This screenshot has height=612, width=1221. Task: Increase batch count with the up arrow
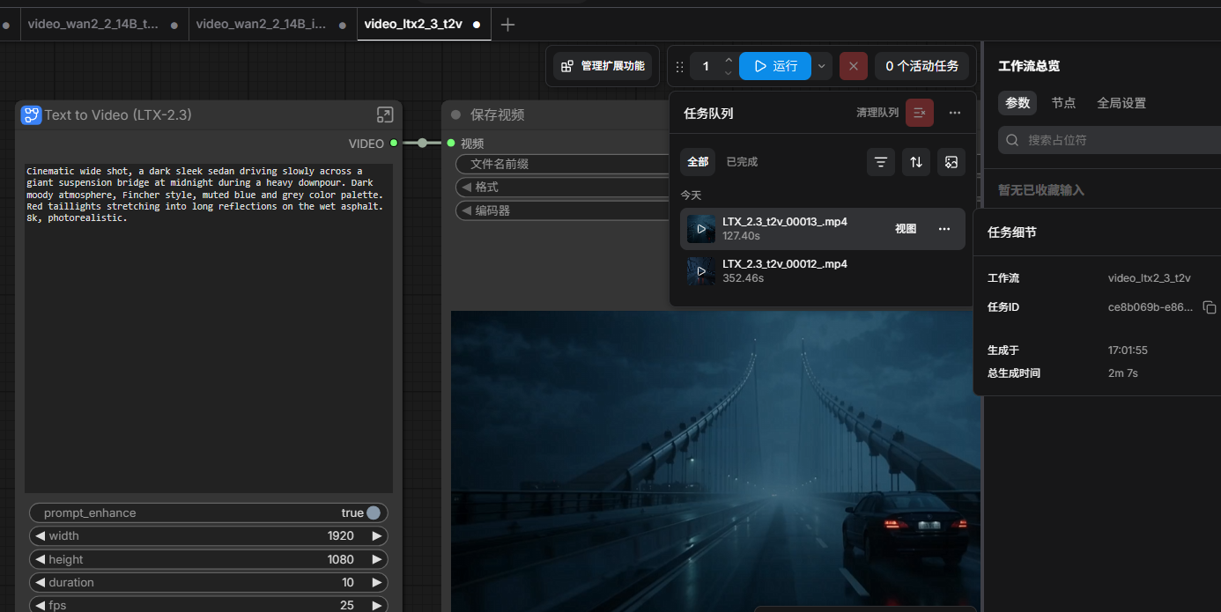point(729,61)
